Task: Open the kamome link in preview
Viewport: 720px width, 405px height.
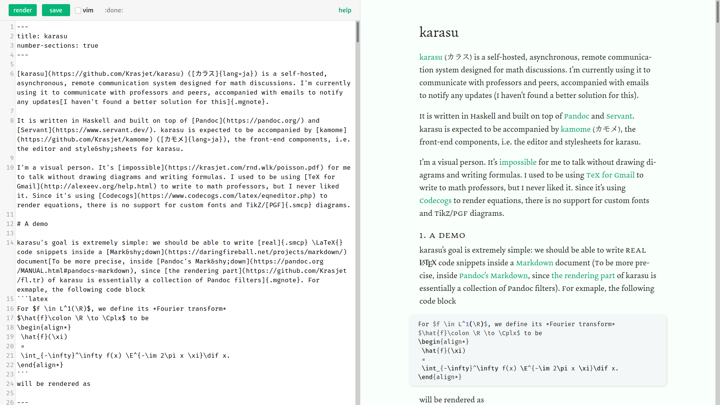Action: (x=576, y=129)
